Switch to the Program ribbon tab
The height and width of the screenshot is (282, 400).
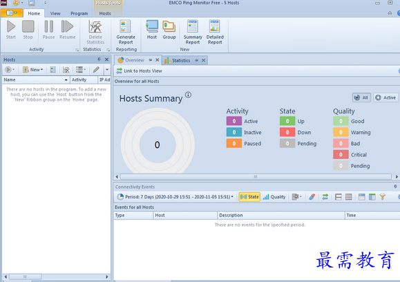[79, 13]
